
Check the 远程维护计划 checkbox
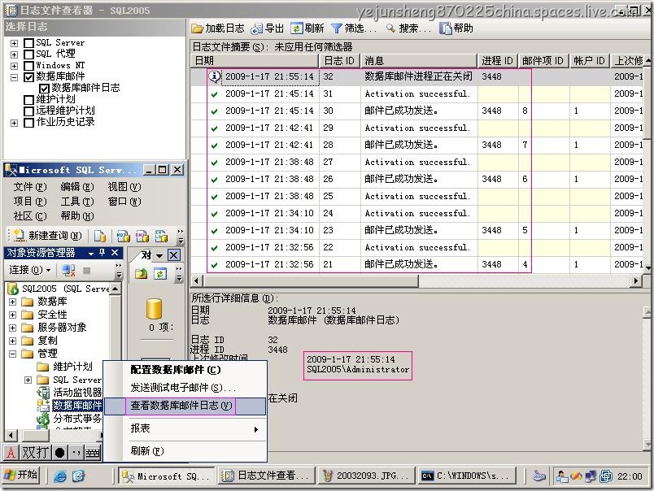click(x=28, y=111)
